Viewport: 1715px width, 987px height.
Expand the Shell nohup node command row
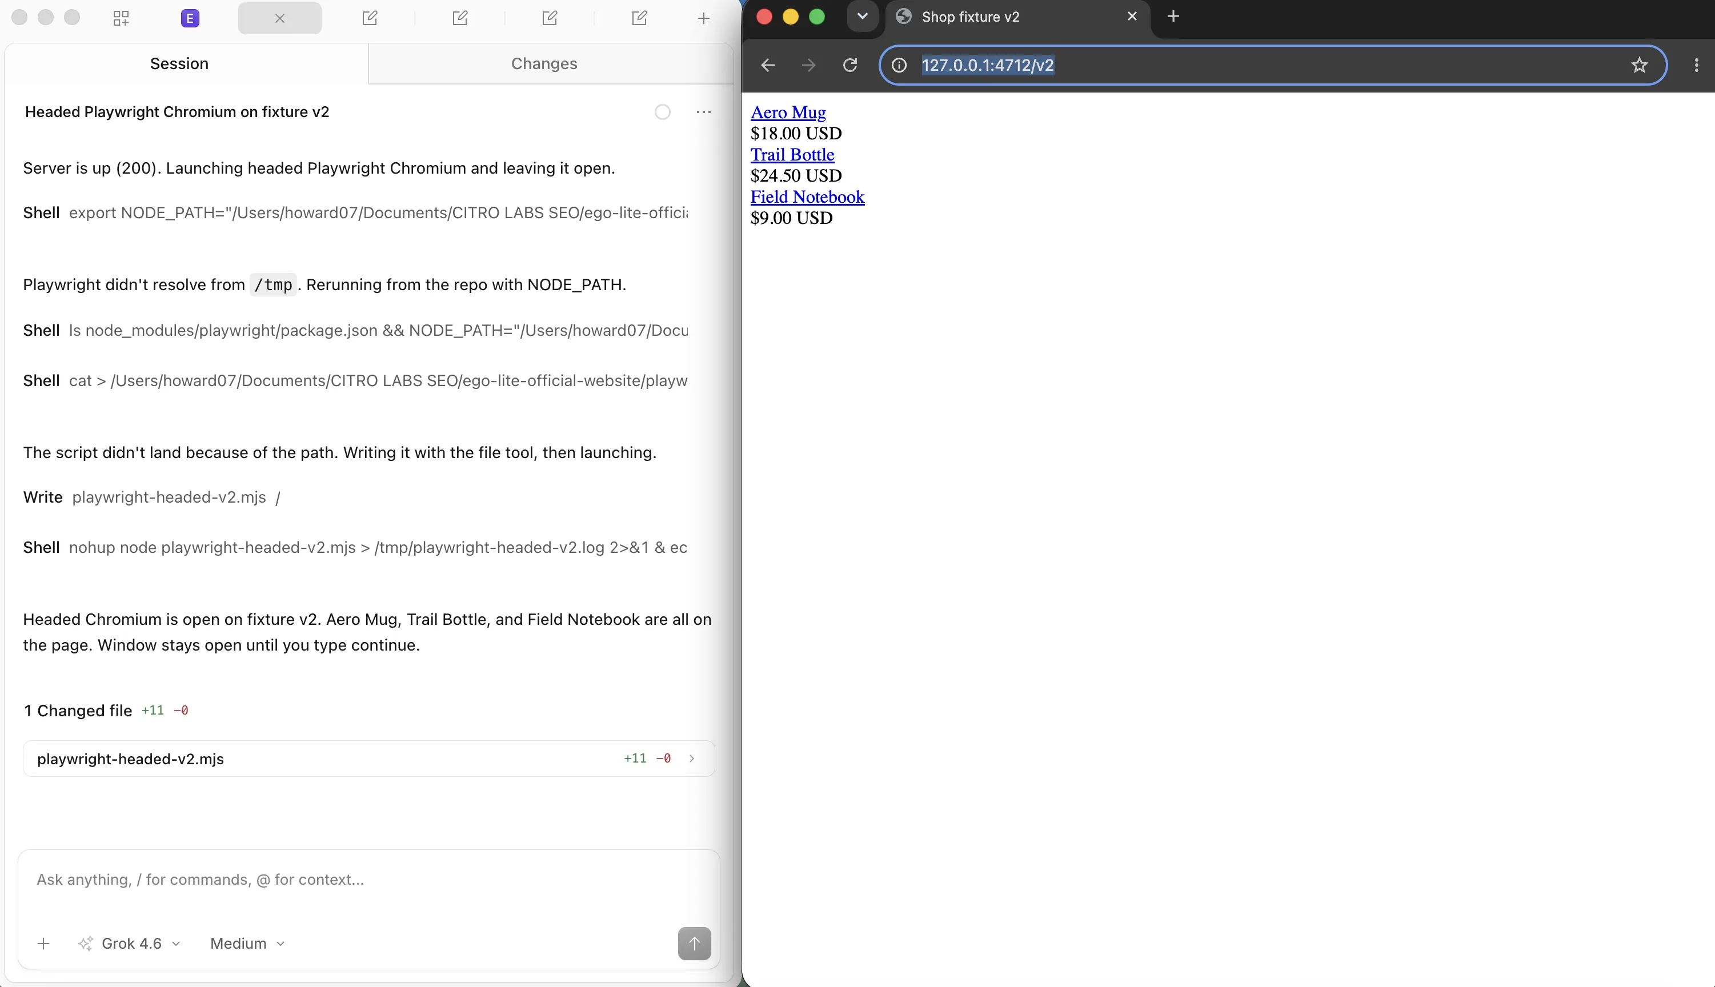tap(355, 547)
